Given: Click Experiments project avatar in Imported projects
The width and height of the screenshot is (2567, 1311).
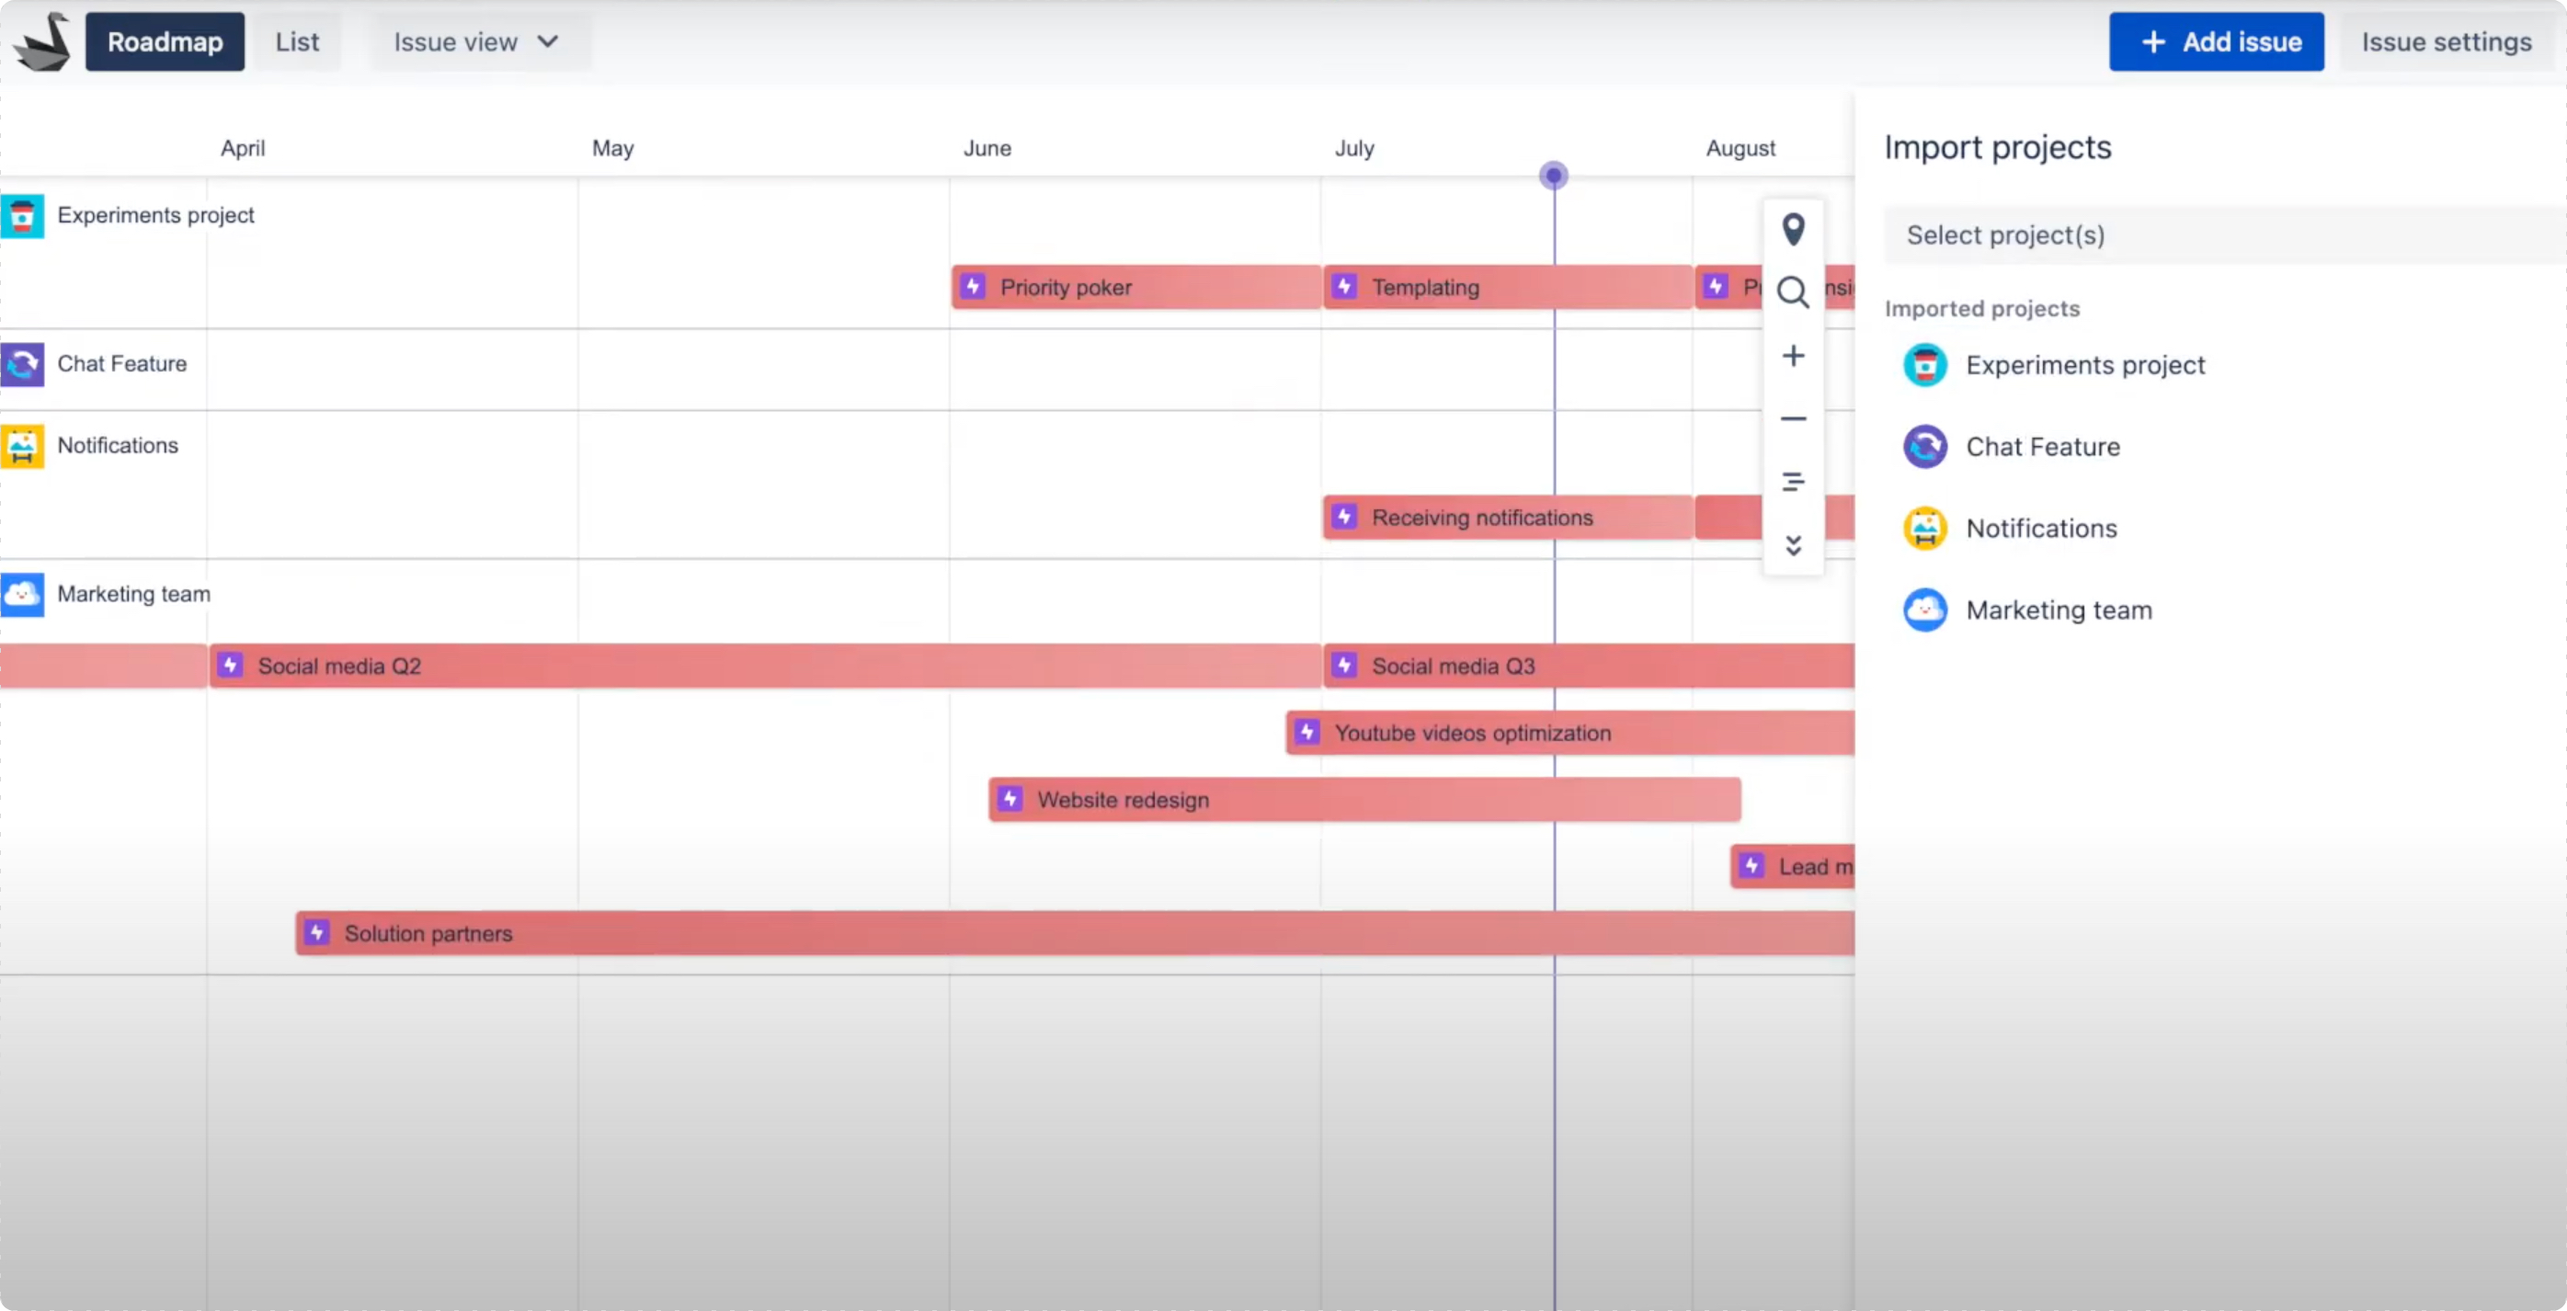Looking at the screenshot, I should click(1924, 365).
